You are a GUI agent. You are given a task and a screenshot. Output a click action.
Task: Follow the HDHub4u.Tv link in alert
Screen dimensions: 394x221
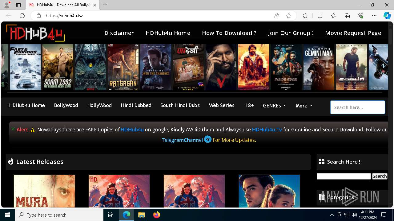tap(267, 130)
